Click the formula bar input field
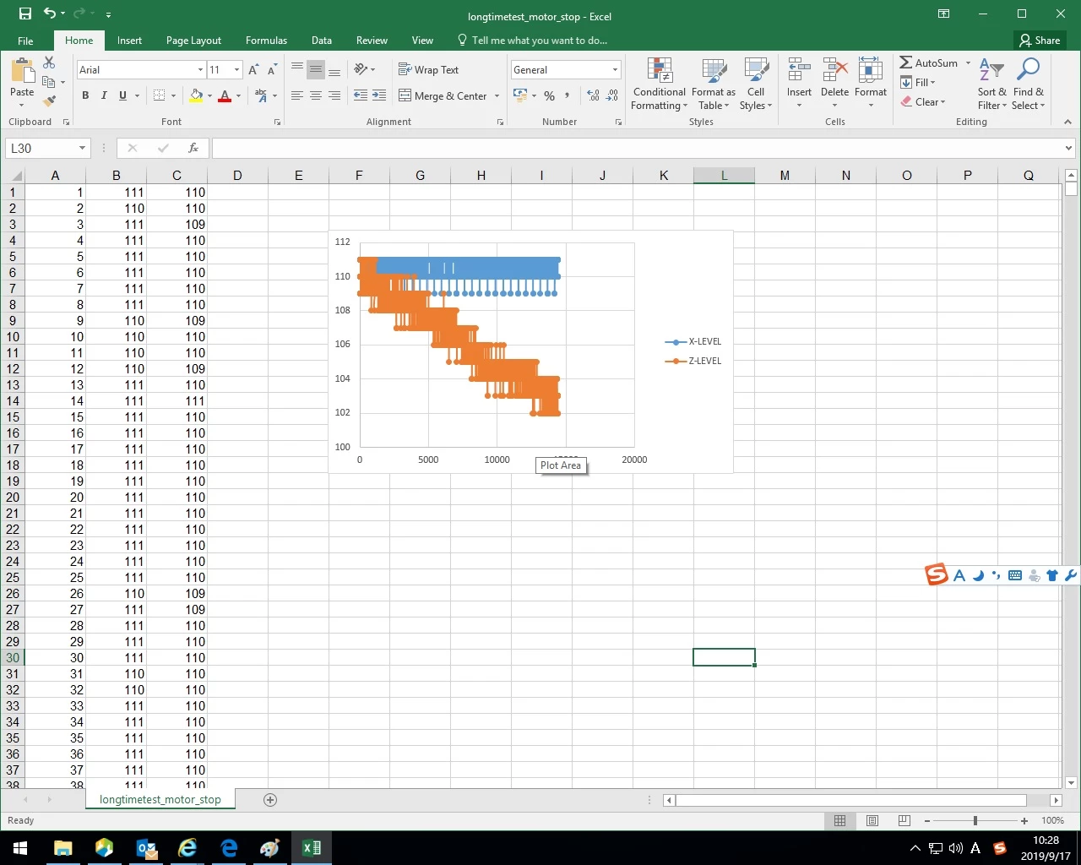The width and height of the screenshot is (1081, 865). (x=638, y=149)
